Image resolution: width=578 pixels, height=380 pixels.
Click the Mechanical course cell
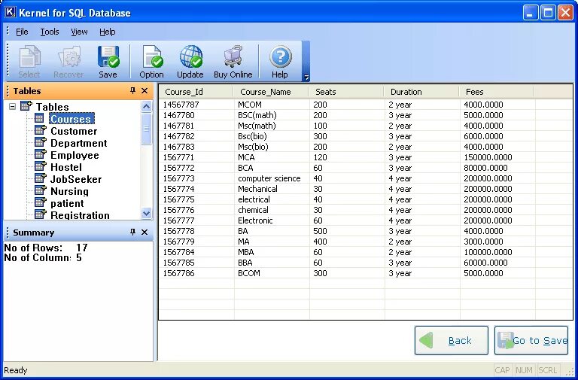(272, 189)
